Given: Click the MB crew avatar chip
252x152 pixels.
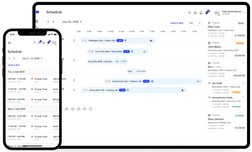Looking at the screenshot, I should pos(67,109).
